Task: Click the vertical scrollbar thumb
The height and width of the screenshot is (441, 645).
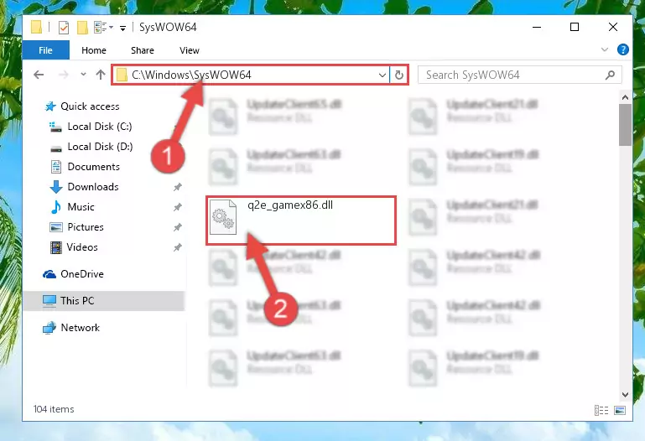Action: point(625,125)
